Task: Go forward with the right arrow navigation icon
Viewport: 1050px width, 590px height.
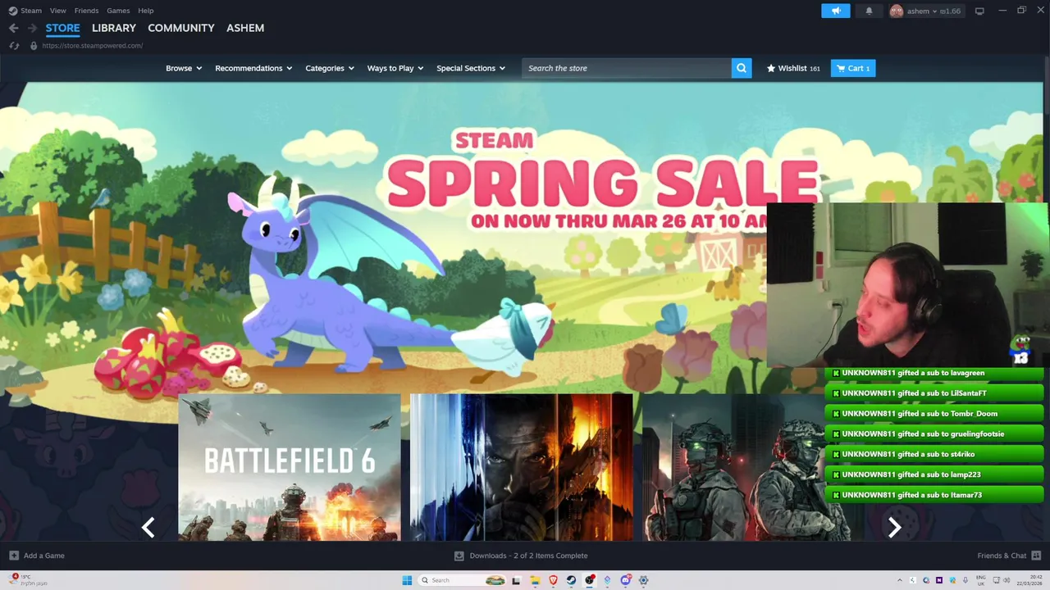Action: point(32,28)
